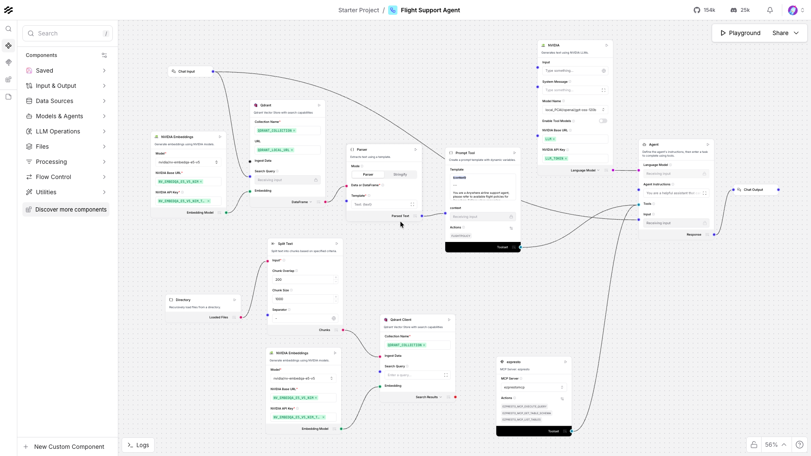This screenshot has height=456, width=811.
Task: Expand the Saved components category
Action: 66,71
